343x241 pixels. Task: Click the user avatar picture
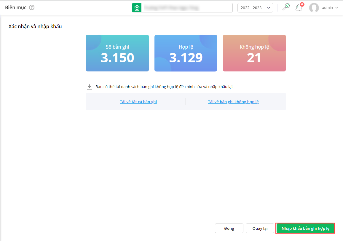(x=314, y=8)
